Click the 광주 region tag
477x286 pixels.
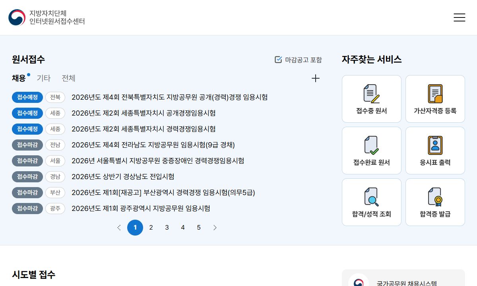click(x=55, y=209)
